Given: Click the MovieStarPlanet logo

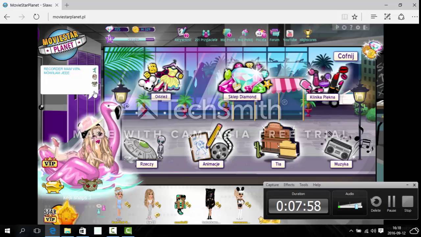Looking at the screenshot, I should point(62,44).
